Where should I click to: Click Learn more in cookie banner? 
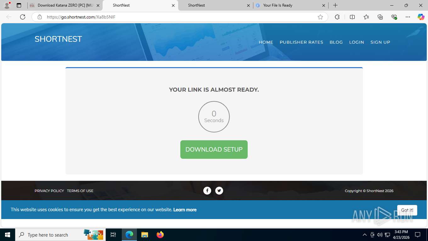(x=185, y=210)
